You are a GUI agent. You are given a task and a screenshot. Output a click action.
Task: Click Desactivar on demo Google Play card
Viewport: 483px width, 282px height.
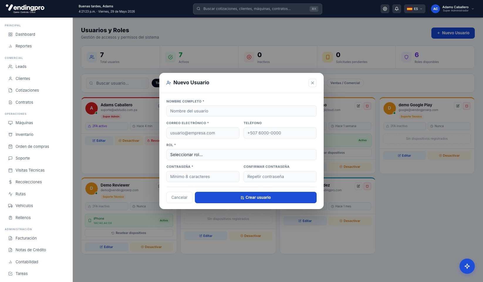449,155
